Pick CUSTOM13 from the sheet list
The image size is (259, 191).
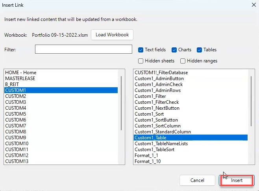[61, 161]
